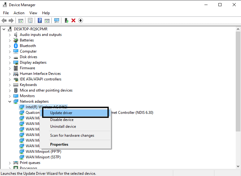Minimize the Device Manager window
241x176 pixels.
[x=206, y=5]
